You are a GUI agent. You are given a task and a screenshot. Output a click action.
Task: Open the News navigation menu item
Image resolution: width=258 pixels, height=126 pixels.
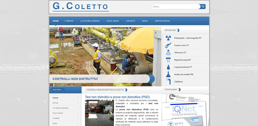pos(145,21)
